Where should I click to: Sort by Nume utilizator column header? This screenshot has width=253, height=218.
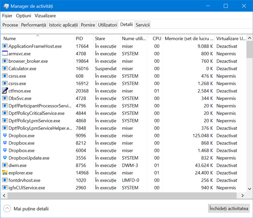[134, 38]
